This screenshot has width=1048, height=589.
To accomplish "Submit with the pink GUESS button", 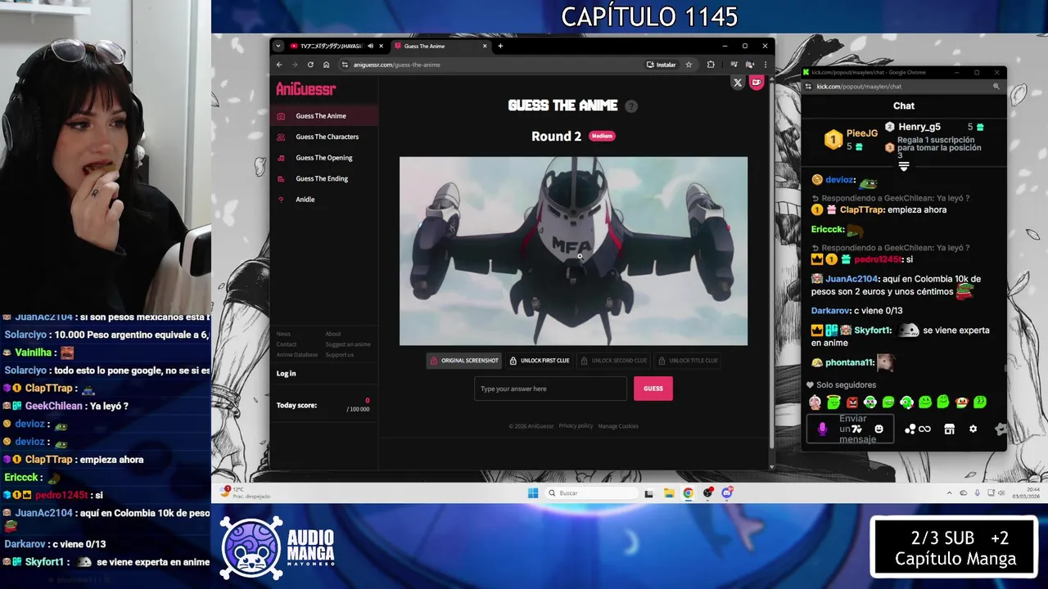I will [x=653, y=389].
